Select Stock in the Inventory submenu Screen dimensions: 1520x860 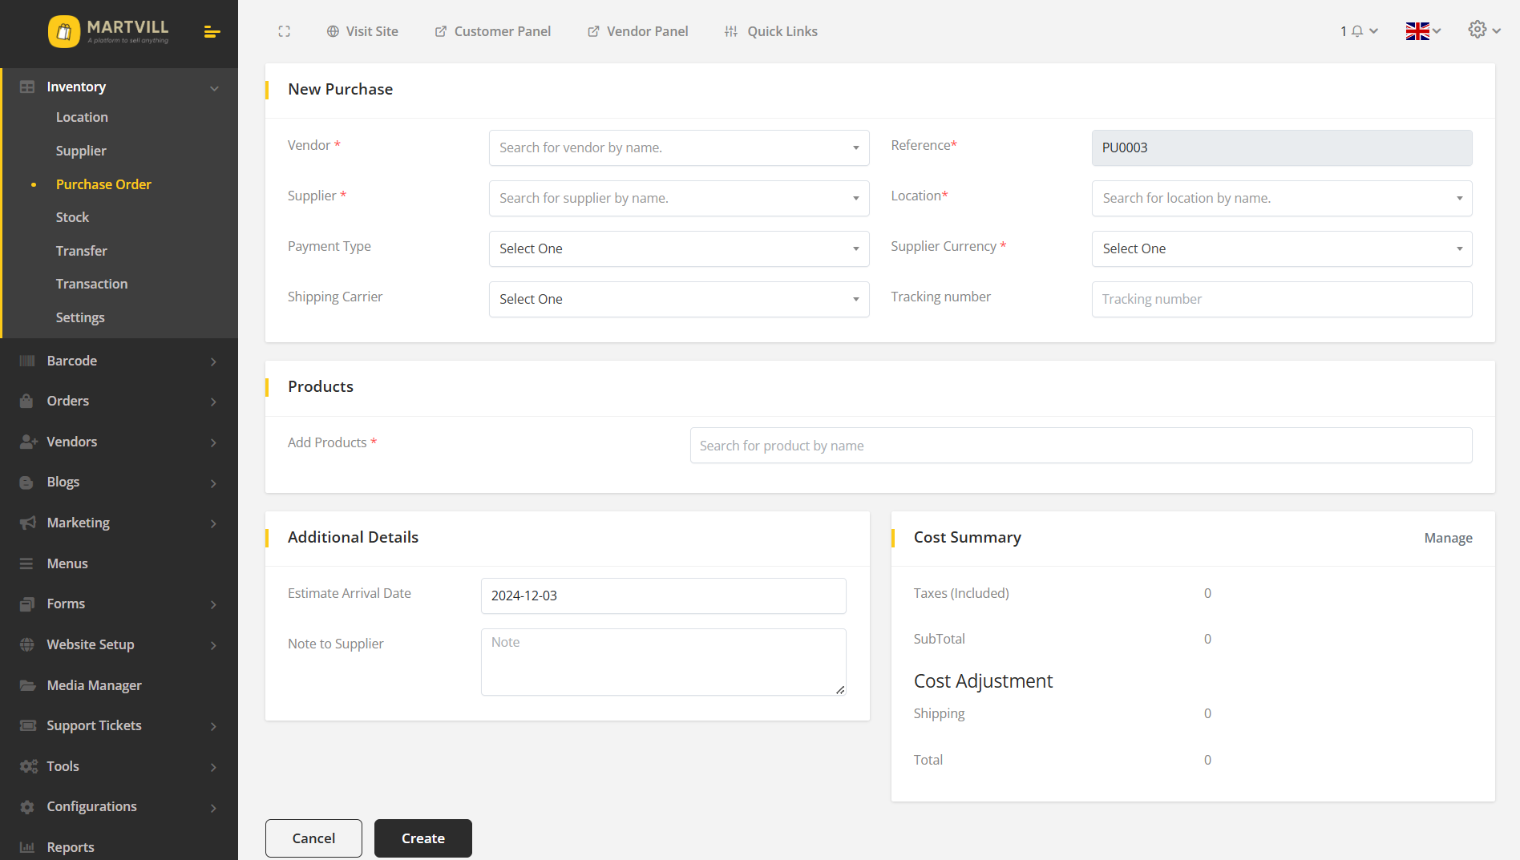tap(72, 217)
